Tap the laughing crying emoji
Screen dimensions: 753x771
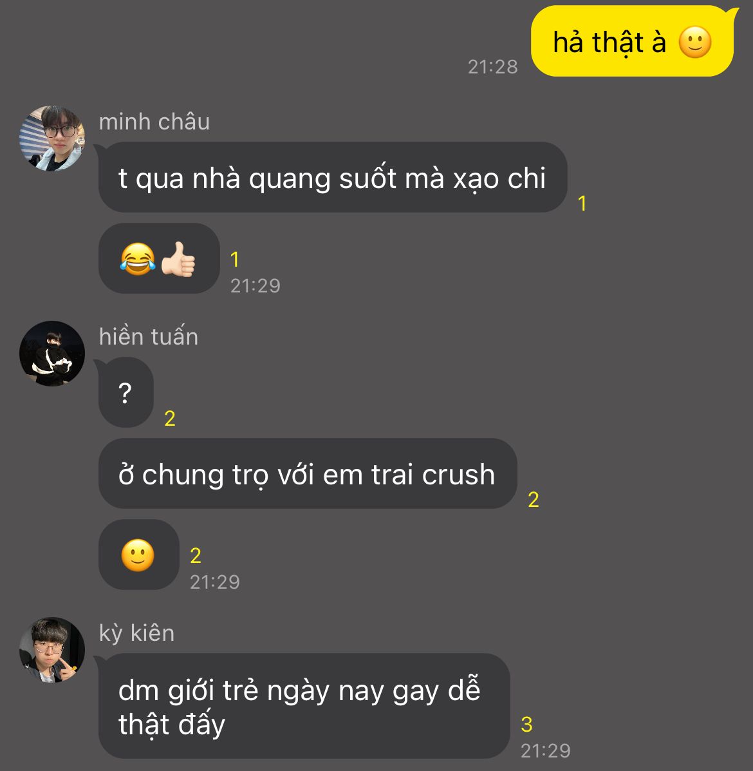coord(138,259)
